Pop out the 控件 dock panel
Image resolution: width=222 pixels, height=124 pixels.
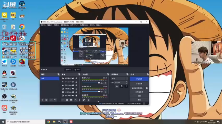(x=148, y=74)
